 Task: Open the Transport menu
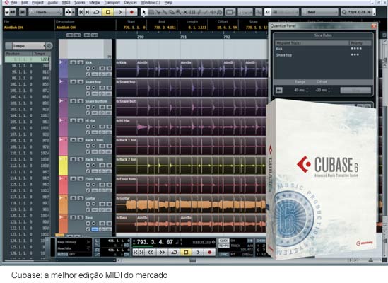tap(112, 3)
